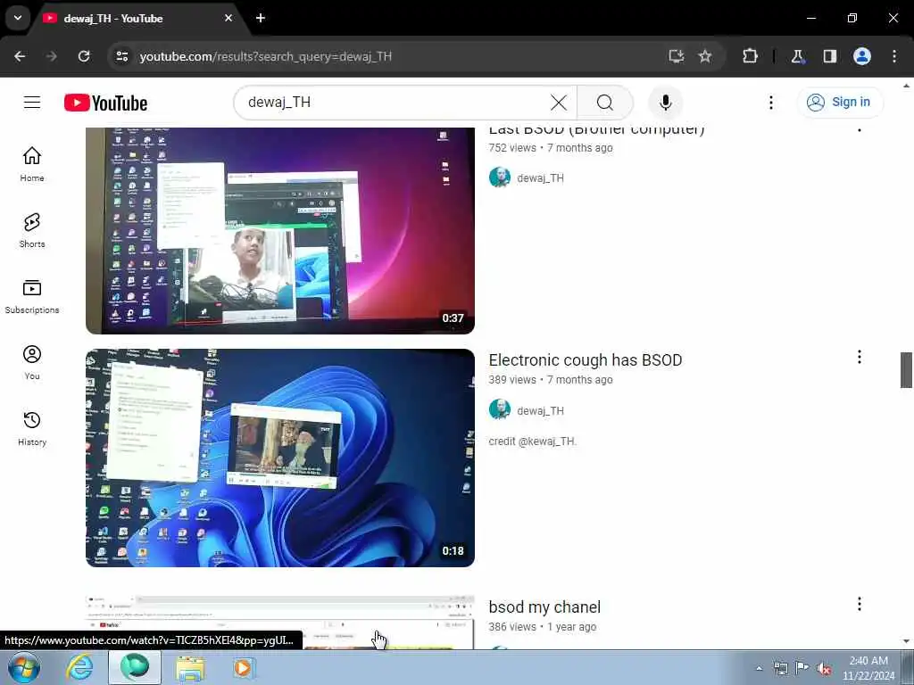Close the dewaj_TH YouTube tab
The width and height of the screenshot is (914, 685).
[x=228, y=18]
